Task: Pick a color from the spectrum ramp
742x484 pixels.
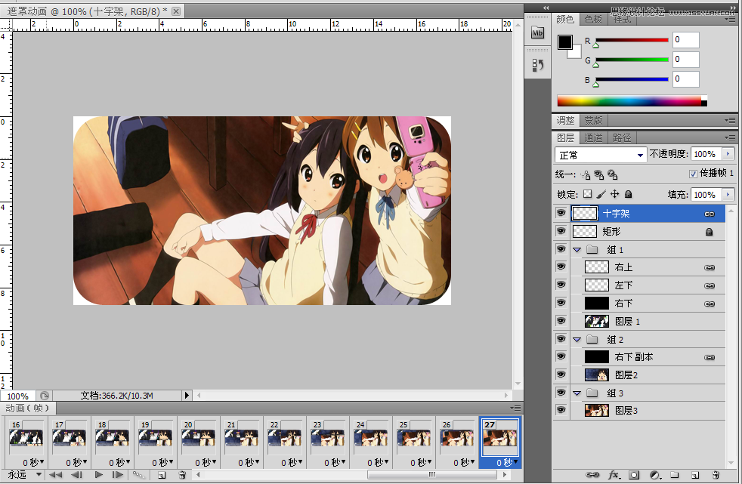Action: point(632,100)
